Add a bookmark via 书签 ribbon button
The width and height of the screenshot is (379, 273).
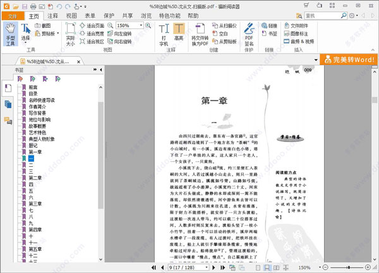pyautogui.click(x=269, y=33)
